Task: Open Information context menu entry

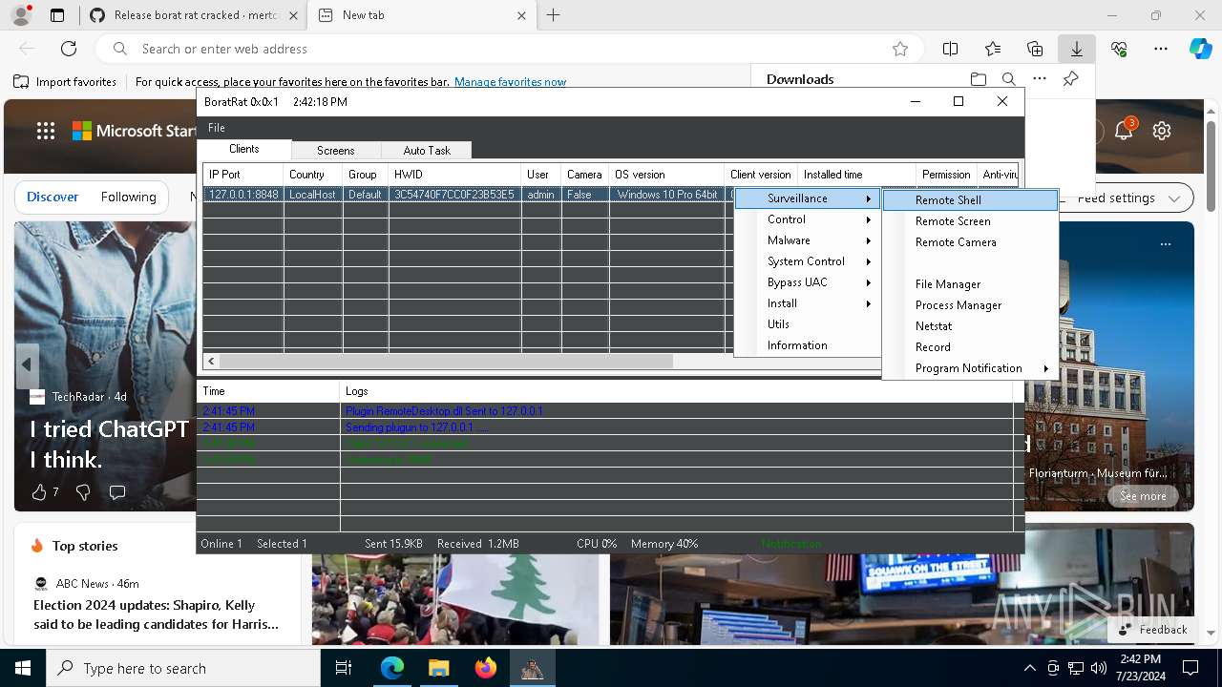Action: 808,345
